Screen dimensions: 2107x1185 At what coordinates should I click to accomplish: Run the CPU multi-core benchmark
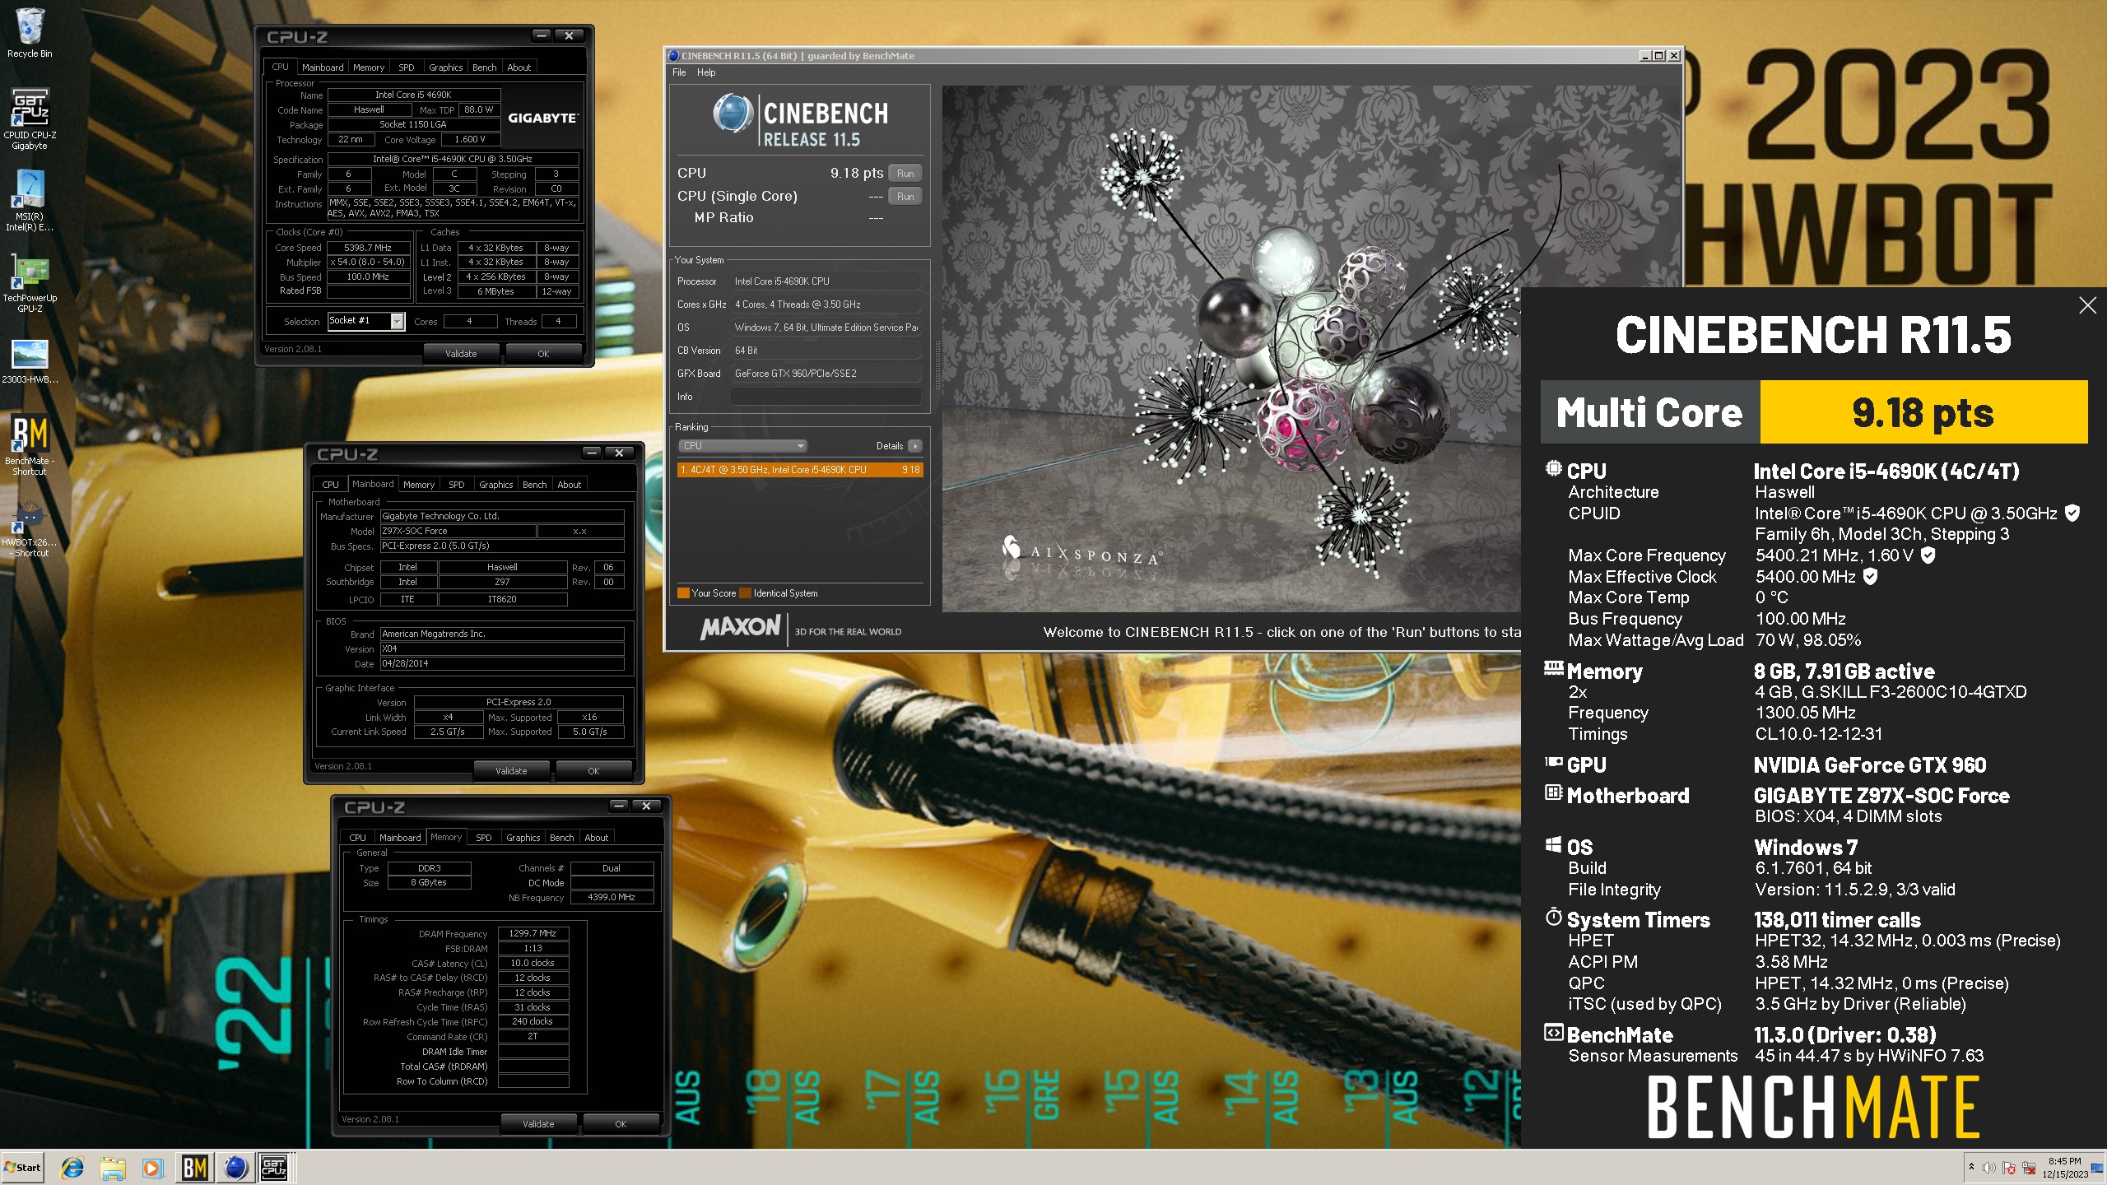point(905,174)
